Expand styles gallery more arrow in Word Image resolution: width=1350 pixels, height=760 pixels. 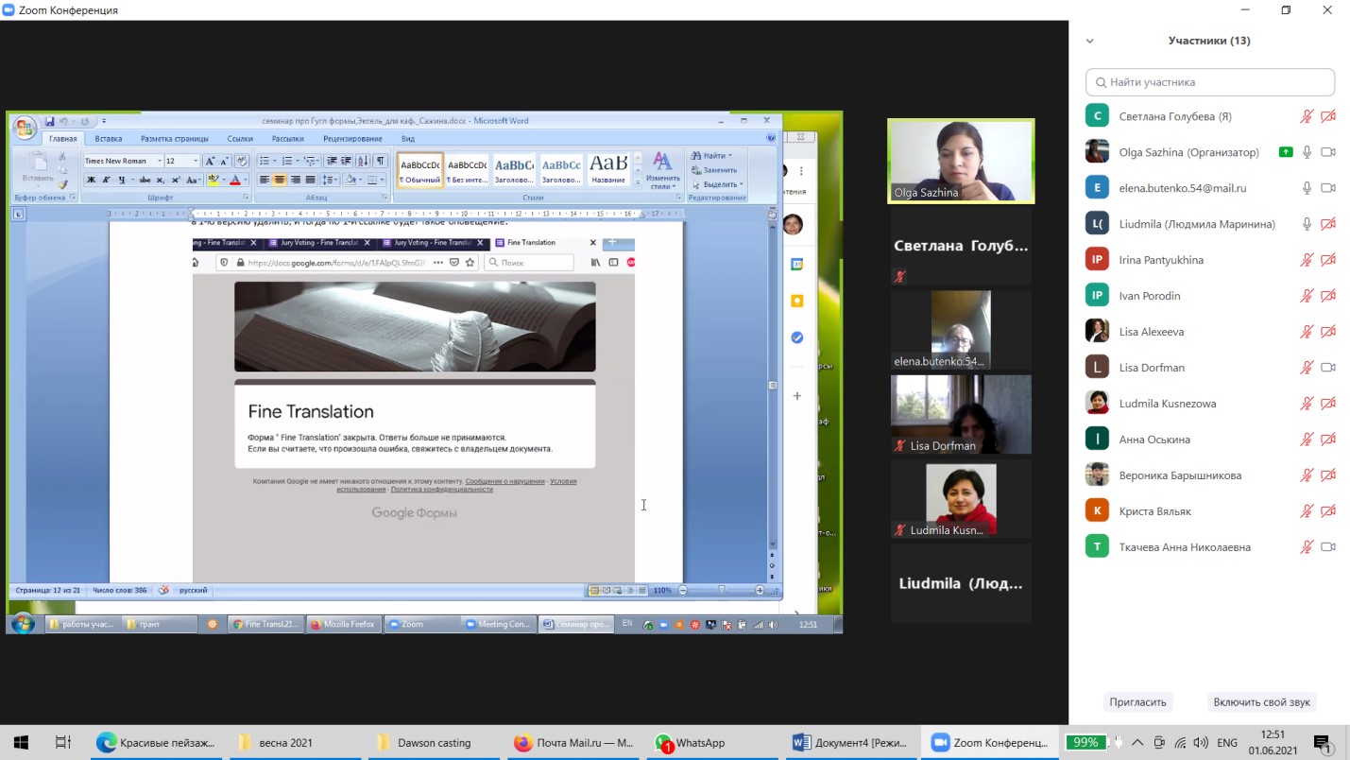tap(638, 182)
